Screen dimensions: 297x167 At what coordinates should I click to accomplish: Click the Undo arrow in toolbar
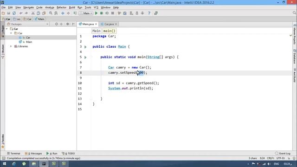point(21,13)
